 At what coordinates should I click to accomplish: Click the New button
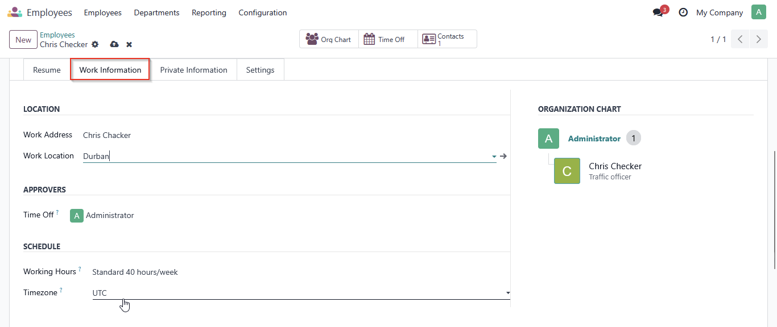23,40
